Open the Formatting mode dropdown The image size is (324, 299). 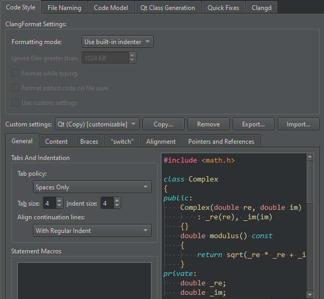pyautogui.click(x=117, y=42)
